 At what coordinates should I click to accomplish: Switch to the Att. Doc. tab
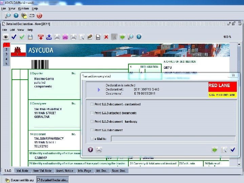pyautogui.click(x=102, y=171)
